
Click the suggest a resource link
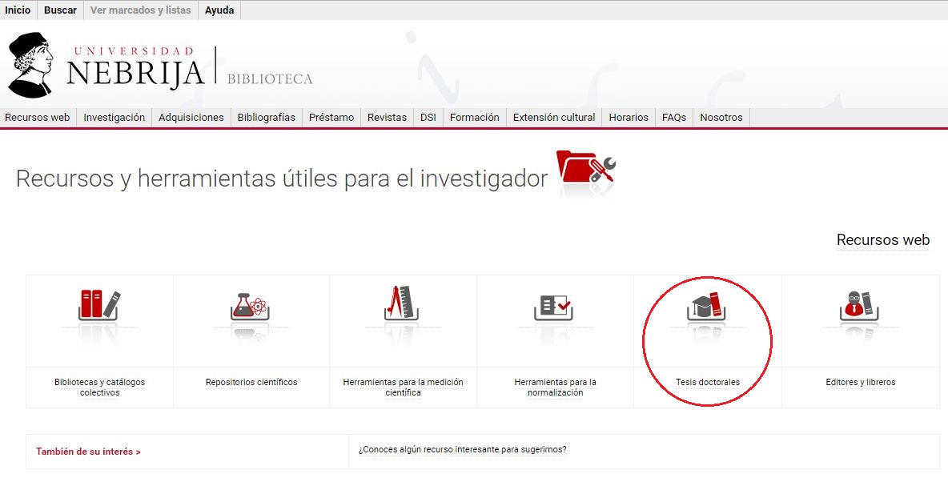tap(462, 449)
